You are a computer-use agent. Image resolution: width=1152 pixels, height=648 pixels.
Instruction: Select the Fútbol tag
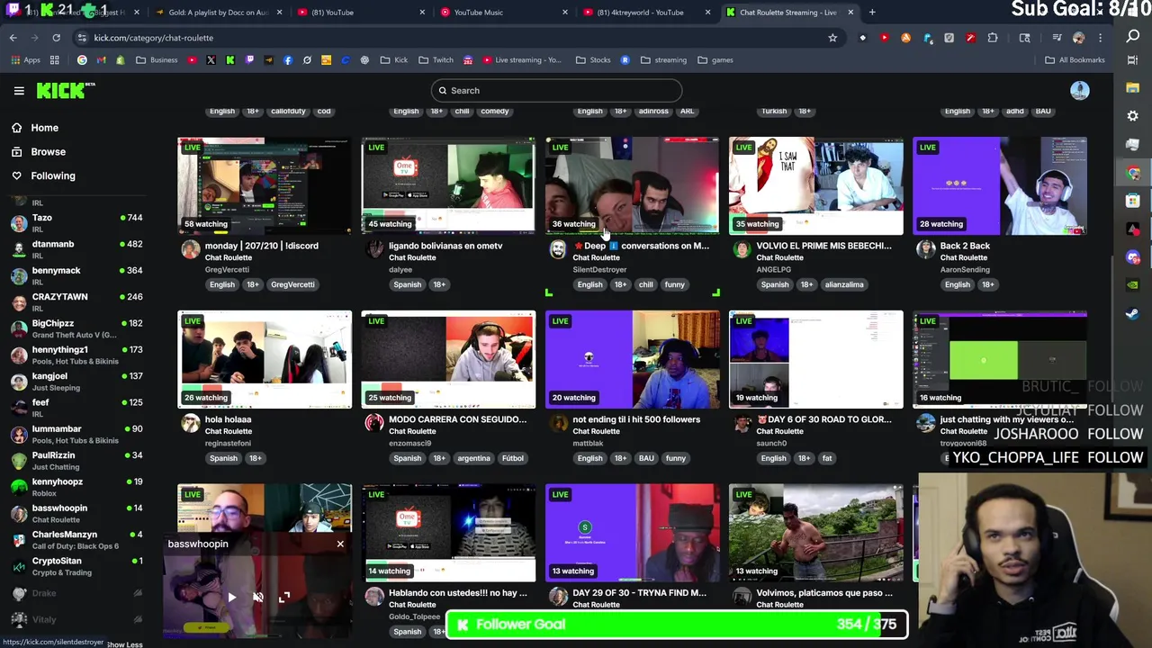[513, 458]
